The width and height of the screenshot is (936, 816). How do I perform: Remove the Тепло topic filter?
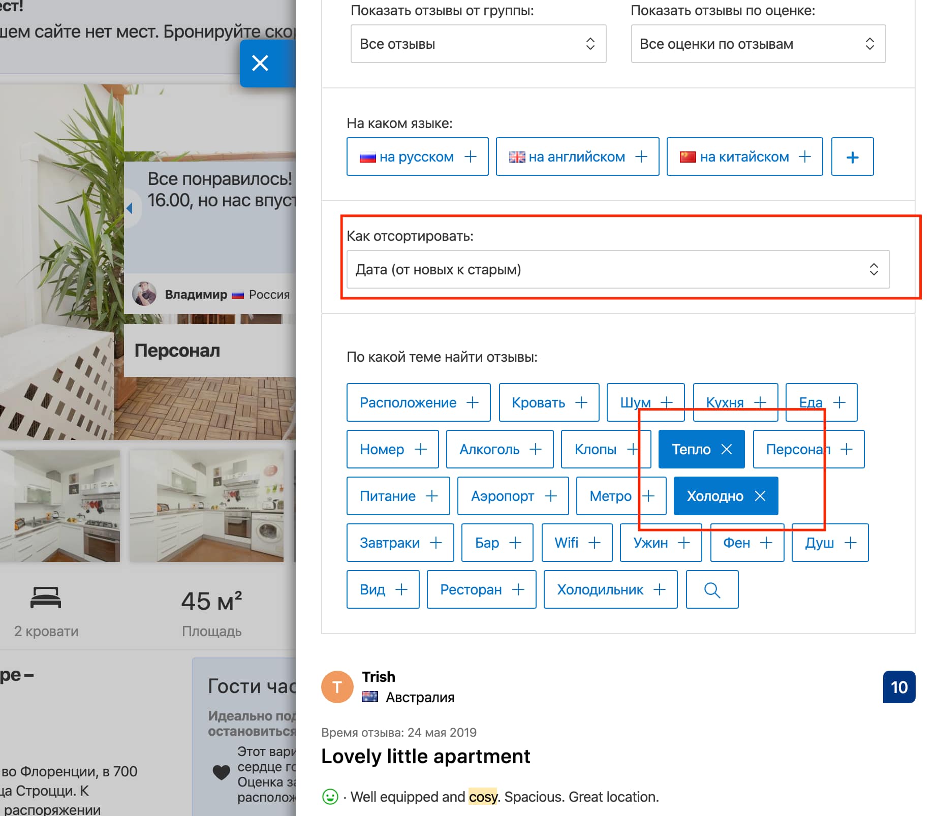(727, 450)
